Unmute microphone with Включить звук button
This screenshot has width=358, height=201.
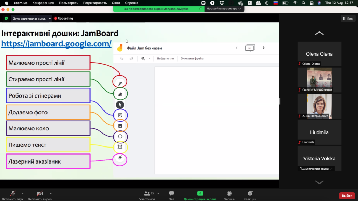tap(13, 195)
